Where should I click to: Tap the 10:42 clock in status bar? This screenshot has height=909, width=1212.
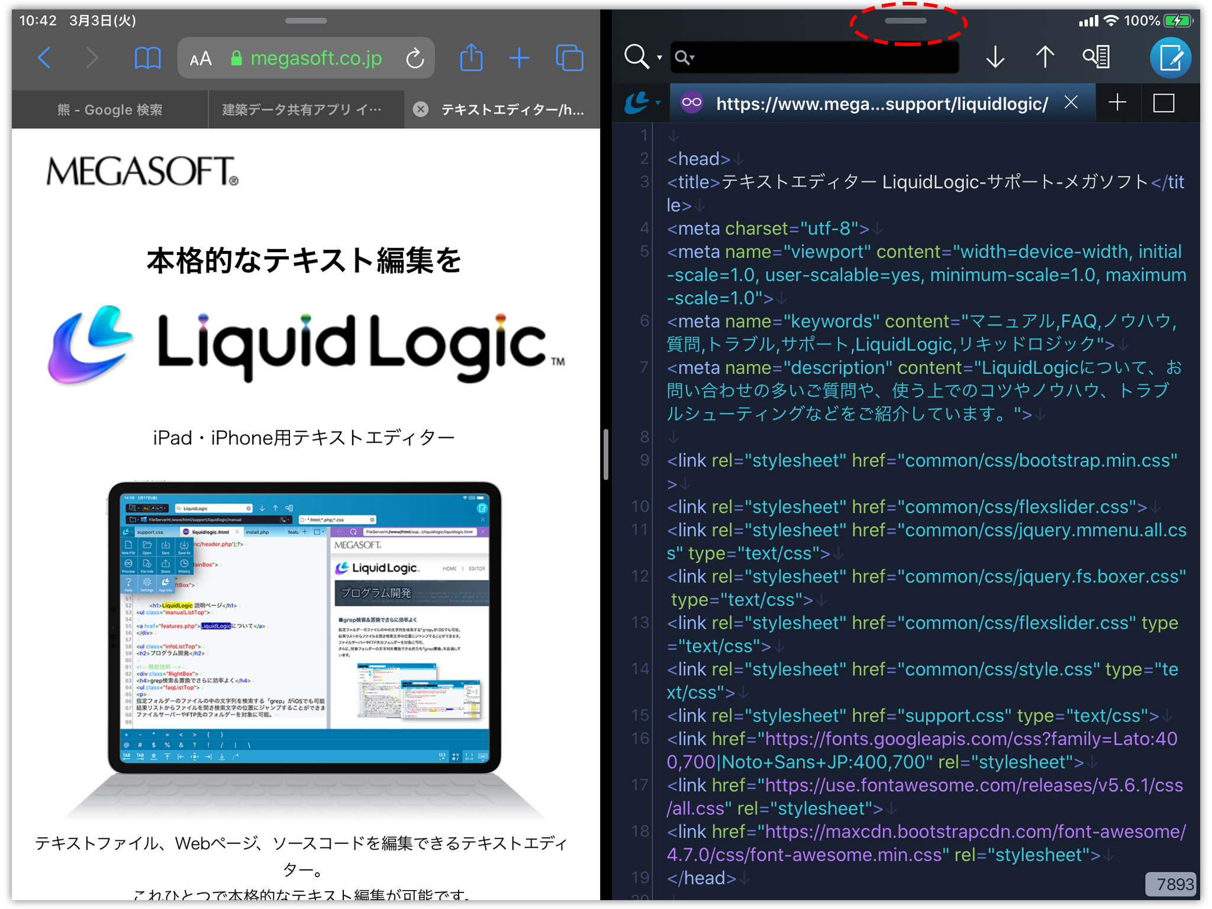tap(37, 21)
